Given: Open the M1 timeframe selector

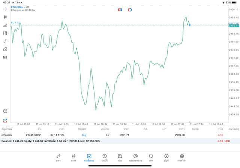Looking at the screenshot, I should point(5,58).
